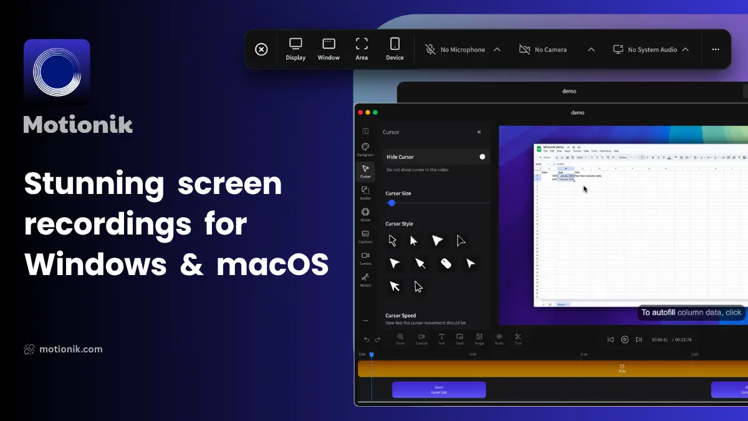Skip to the start of the video
The image size is (748, 421).
click(x=611, y=339)
